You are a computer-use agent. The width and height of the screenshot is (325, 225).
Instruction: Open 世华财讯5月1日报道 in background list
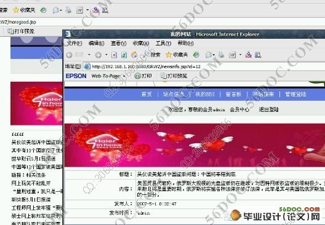tap(34, 159)
